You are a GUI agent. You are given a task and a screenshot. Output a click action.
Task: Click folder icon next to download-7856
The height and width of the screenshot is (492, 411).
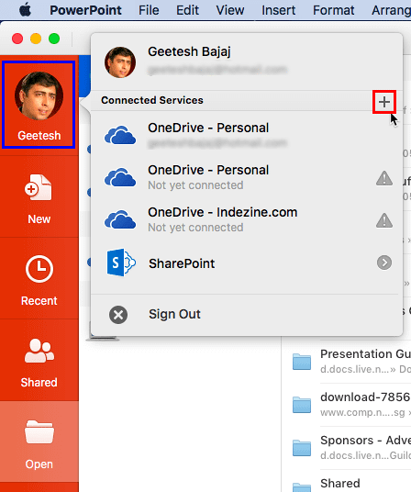coord(302,405)
